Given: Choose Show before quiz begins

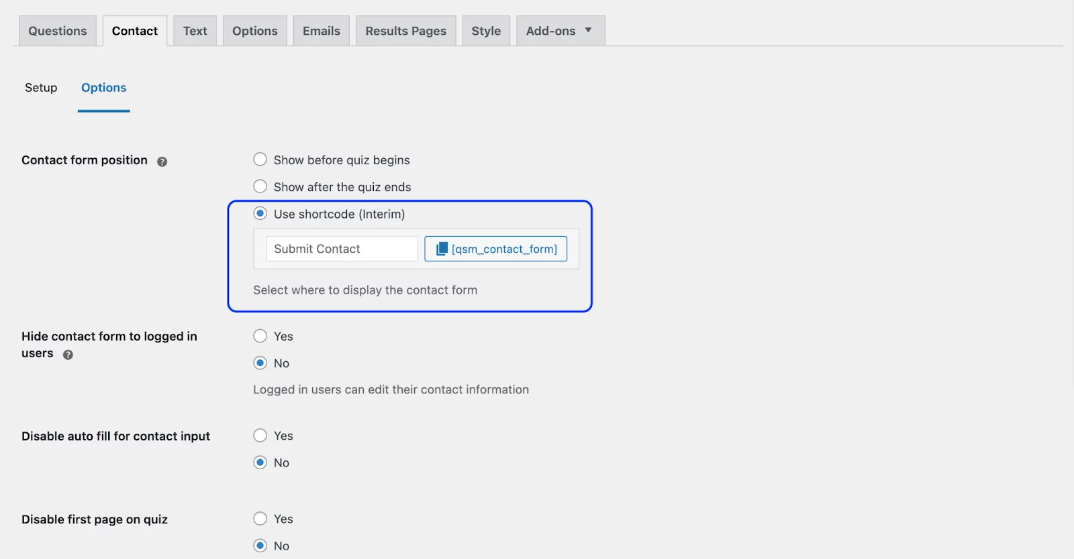Looking at the screenshot, I should click(x=260, y=160).
